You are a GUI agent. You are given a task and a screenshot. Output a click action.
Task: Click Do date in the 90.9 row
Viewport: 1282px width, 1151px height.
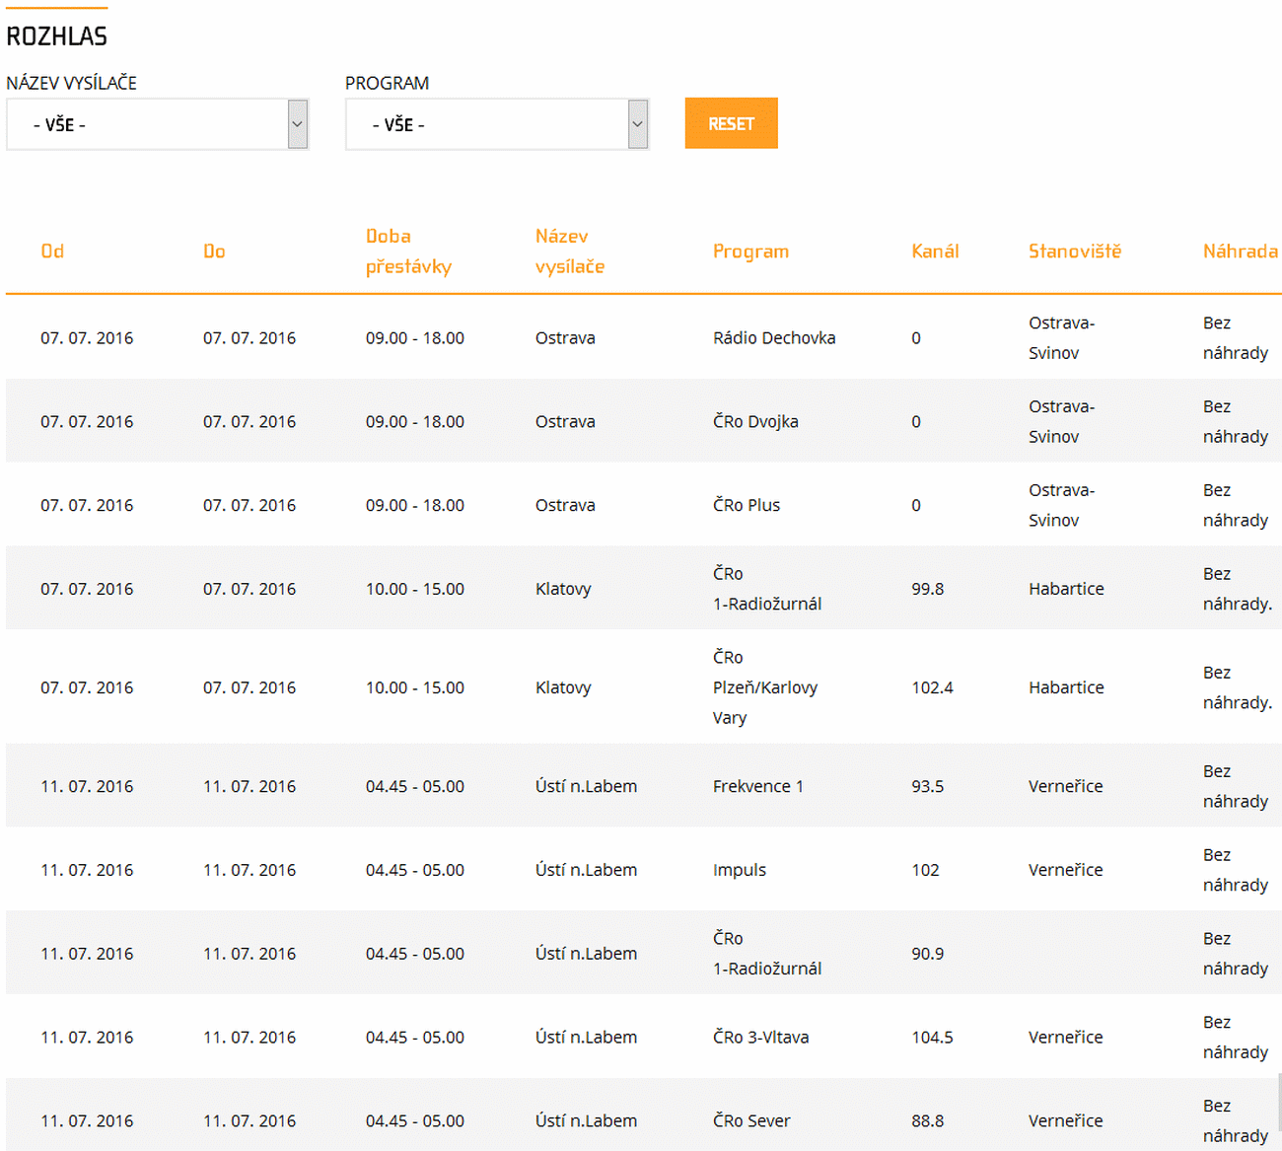coord(249,954)
